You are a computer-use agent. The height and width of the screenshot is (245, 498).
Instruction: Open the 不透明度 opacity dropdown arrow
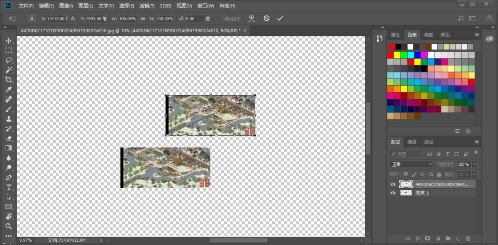474,164
